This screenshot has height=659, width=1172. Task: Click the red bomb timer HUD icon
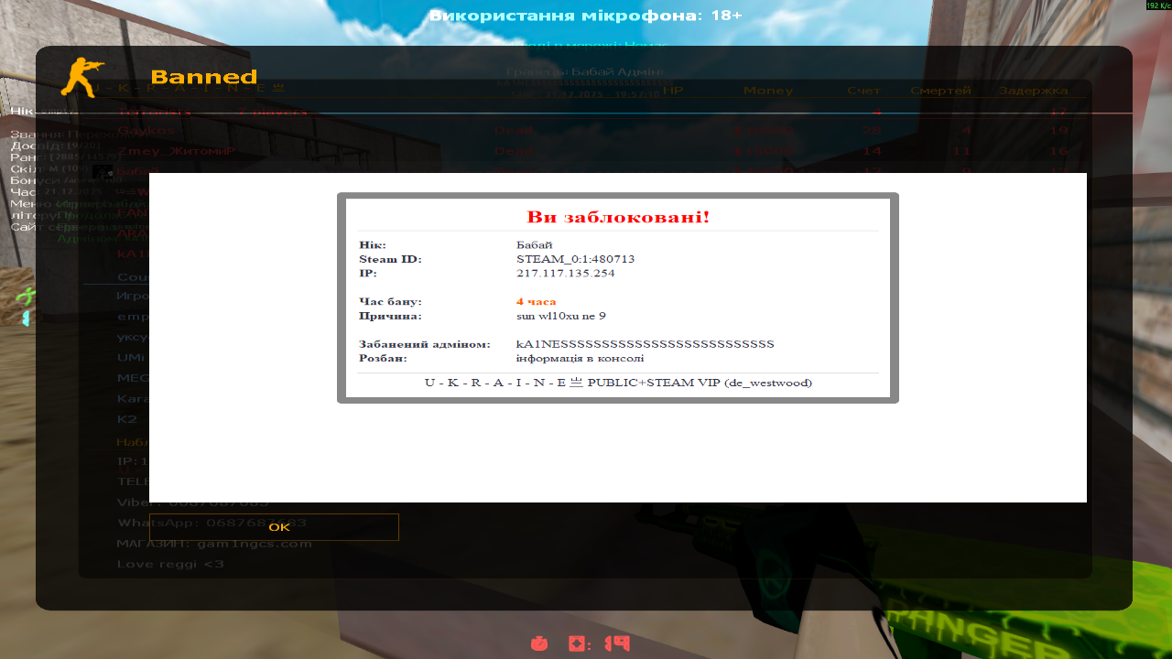pos(539,643)
